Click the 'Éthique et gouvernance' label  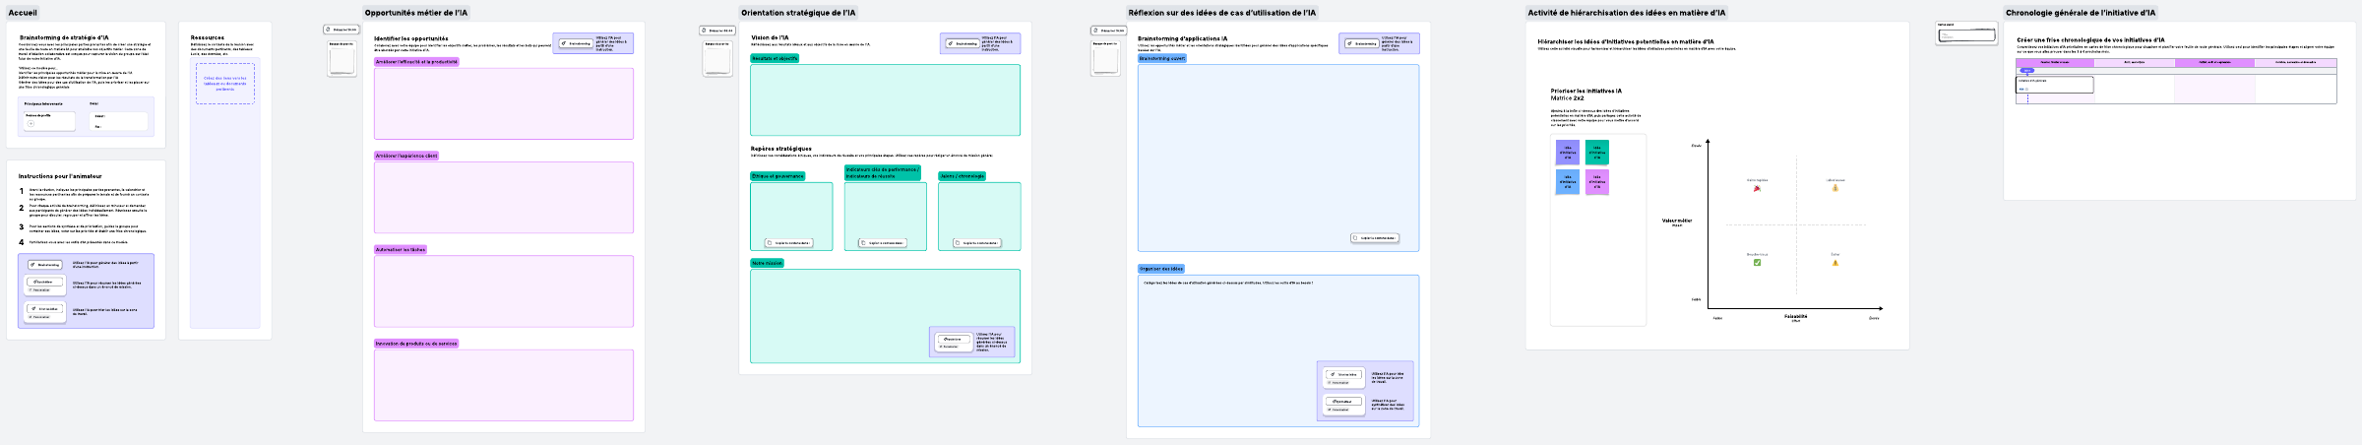coord(777,176)
